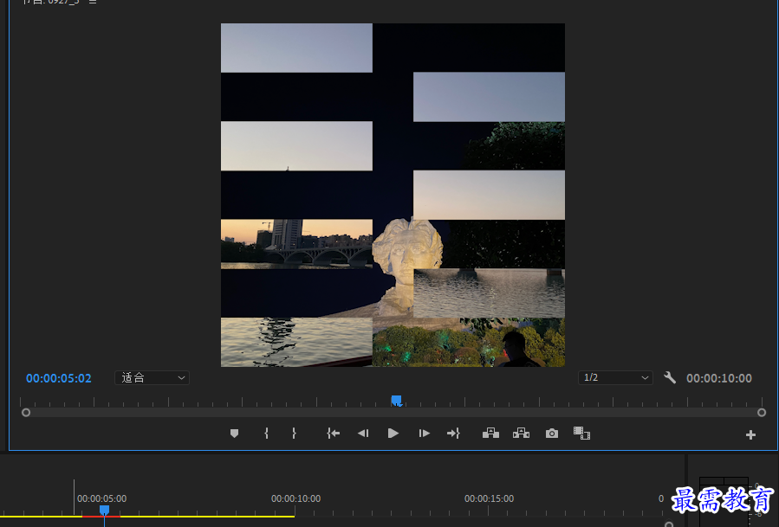Click the Extract button

pyautogui.click(x=521, y=434)
